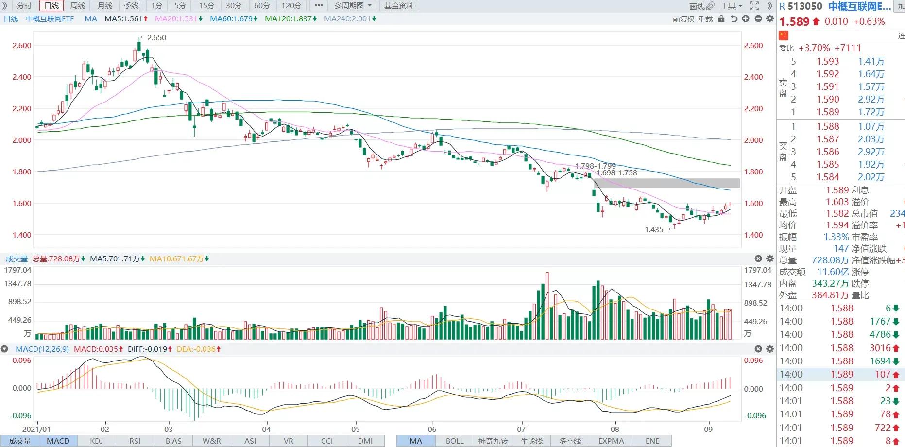Toggle the BOLL overlay tab
905x447 pixels.
tap(455, 441)
